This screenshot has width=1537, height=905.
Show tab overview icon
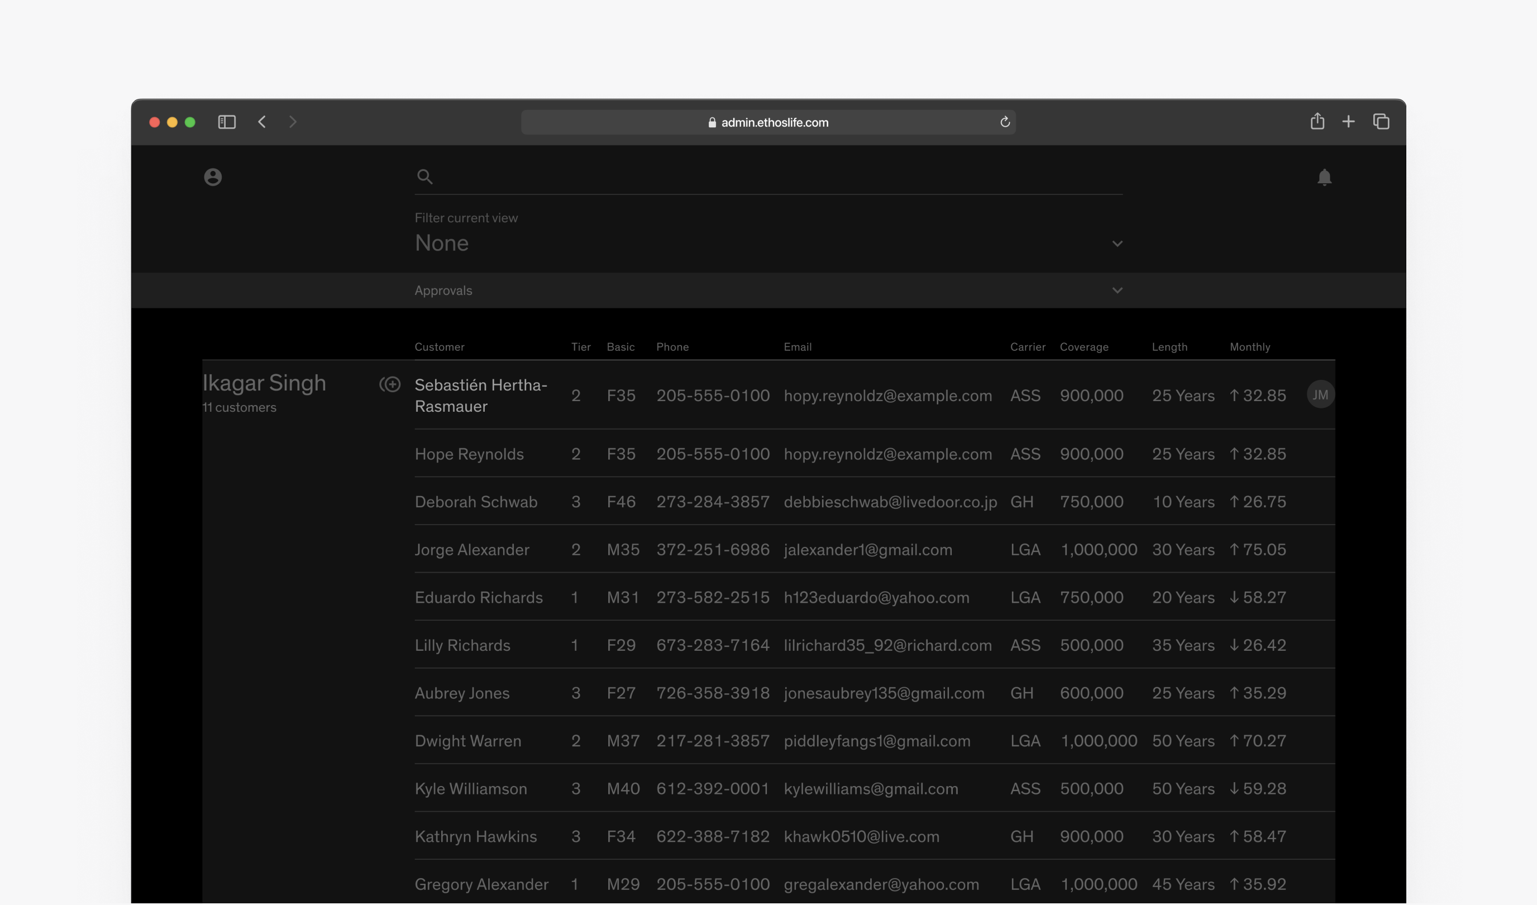pyautogui.click(x=1381, y=121)
